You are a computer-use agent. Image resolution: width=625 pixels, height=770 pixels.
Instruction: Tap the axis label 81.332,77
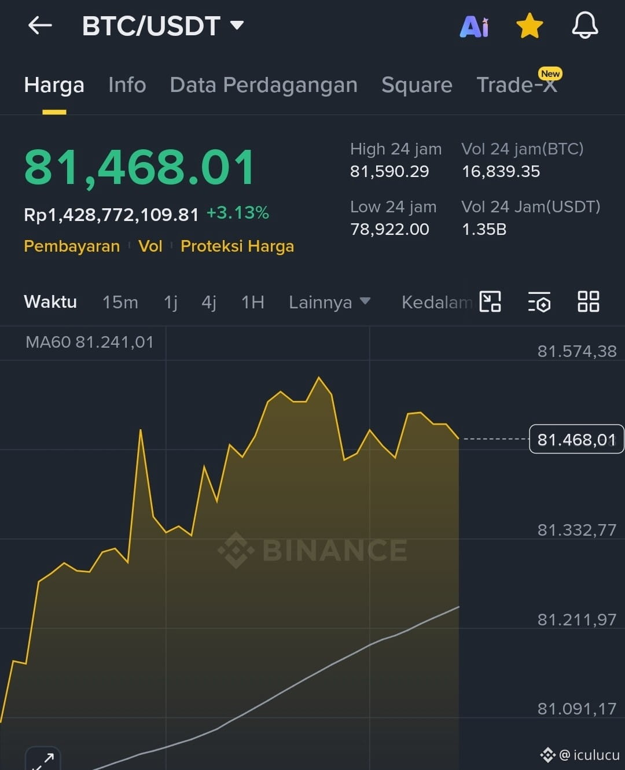click(x=577, y=530)
